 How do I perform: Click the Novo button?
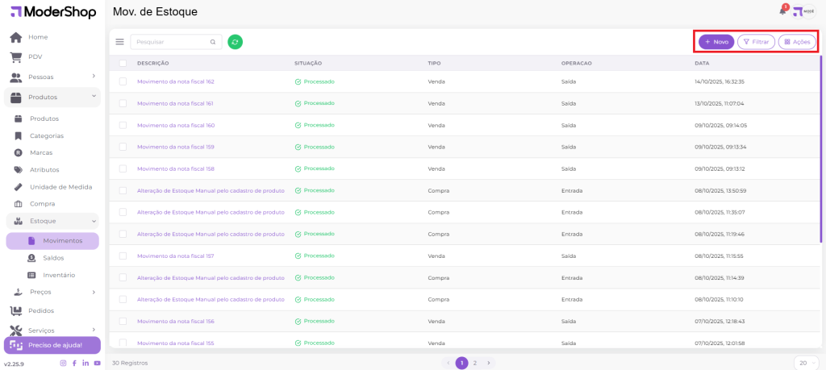click(715, 42)
